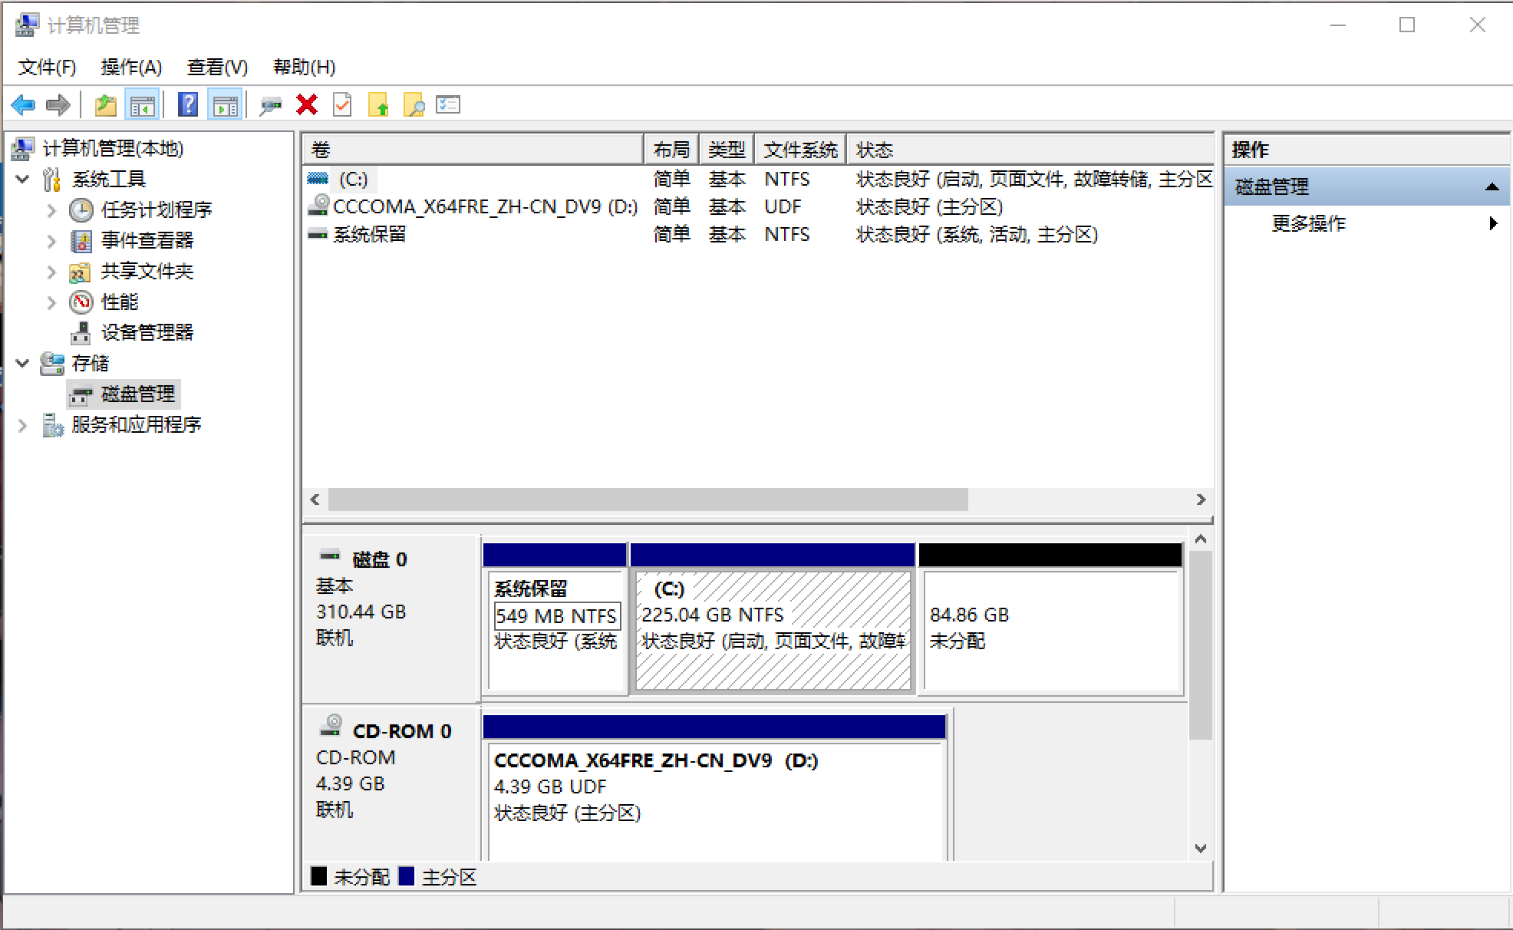Click the magnifier search toolbar icon

coord(414,105)
